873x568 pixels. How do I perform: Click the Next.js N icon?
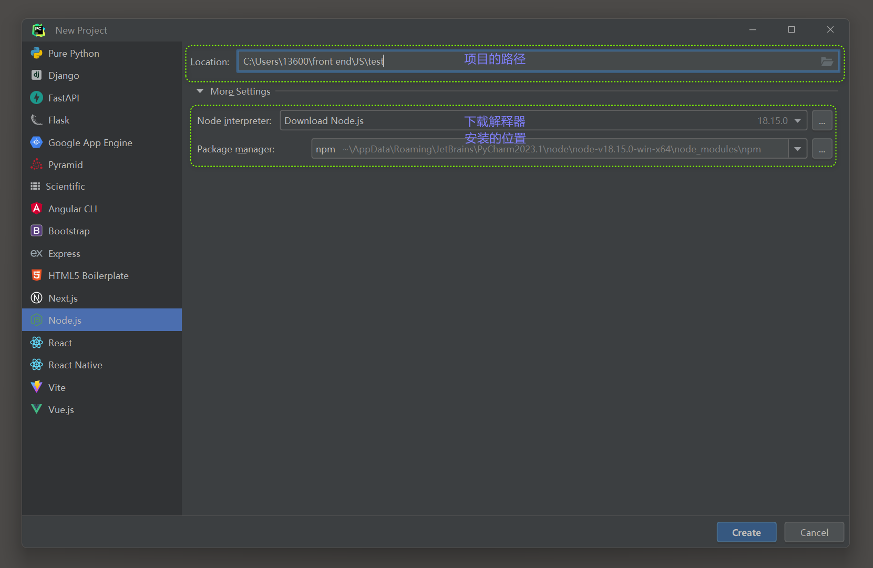(36, 298)
